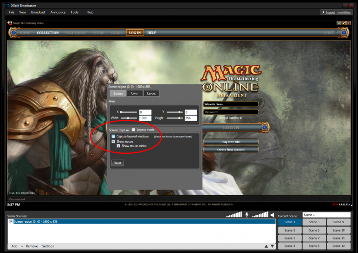The width and height of the screenshot is (358, 253).
Task: Select Scene 5
Action: pyautogui.click(x=314, y=222)
